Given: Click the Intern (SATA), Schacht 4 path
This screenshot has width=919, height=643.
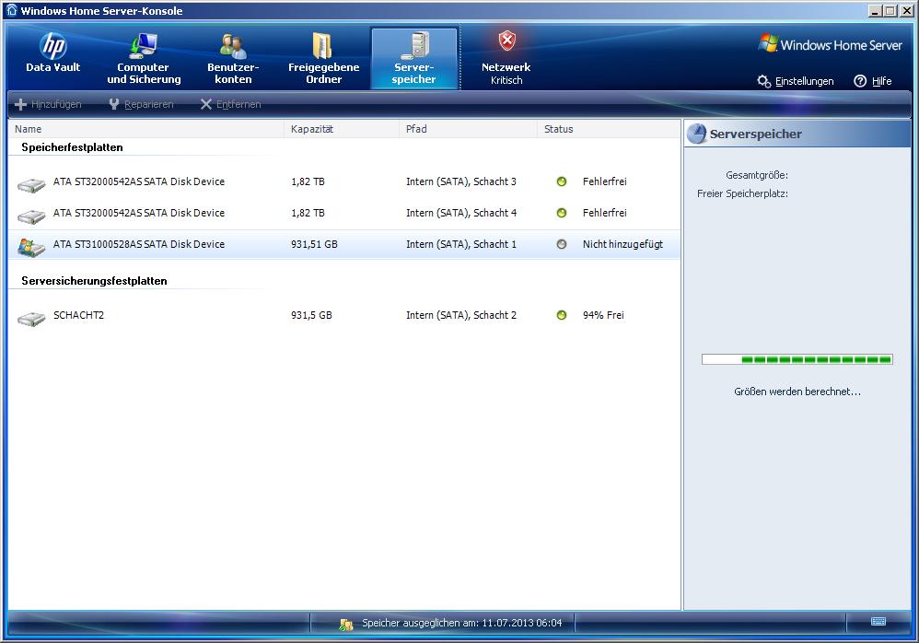Looking at the screenshot, I should coord(461,213).
